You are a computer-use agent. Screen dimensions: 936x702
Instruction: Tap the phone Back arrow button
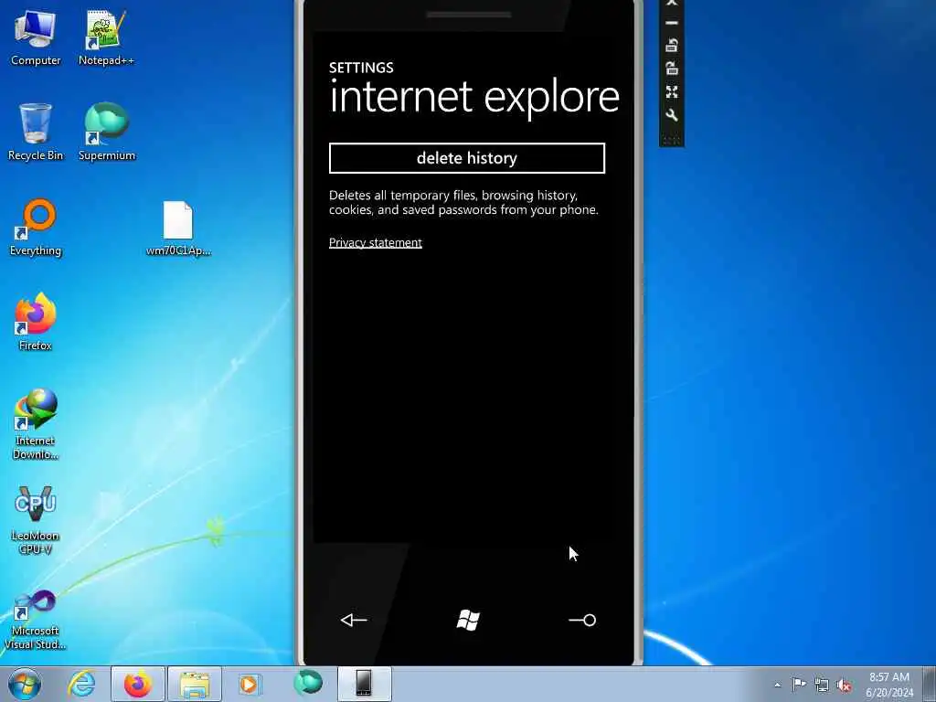pyautogui.click(x=354, y=621)
